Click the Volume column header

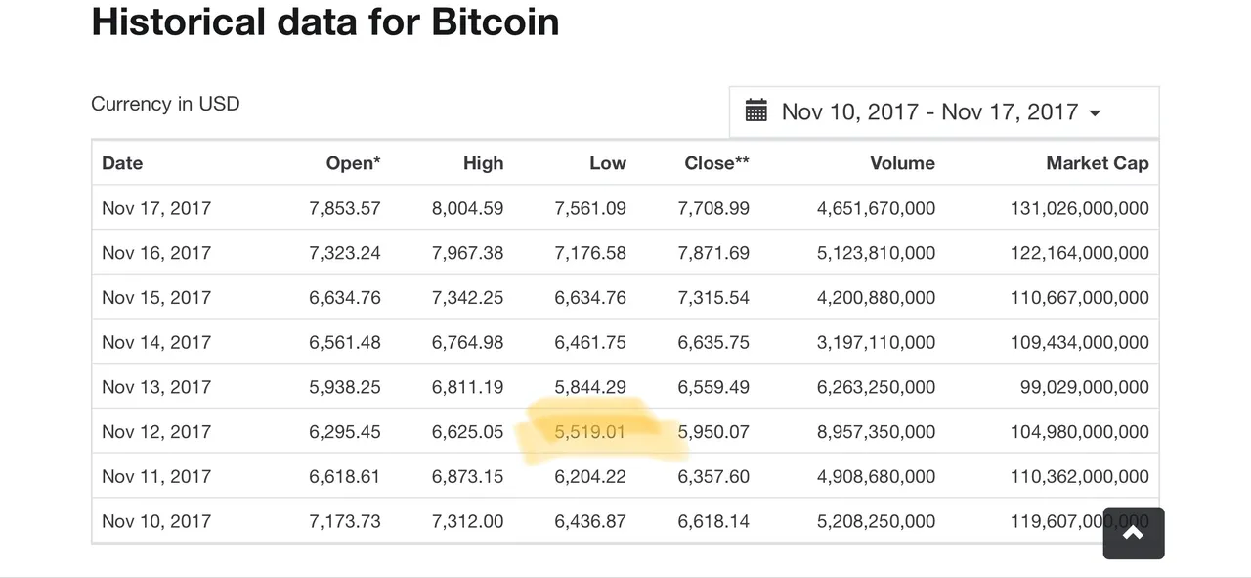pyautogui.click(x=902, y=163)
